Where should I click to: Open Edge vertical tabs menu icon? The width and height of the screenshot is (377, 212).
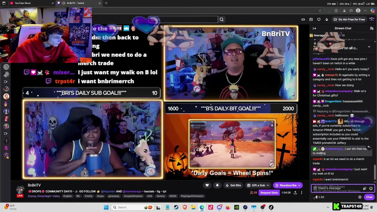[4, 3]
